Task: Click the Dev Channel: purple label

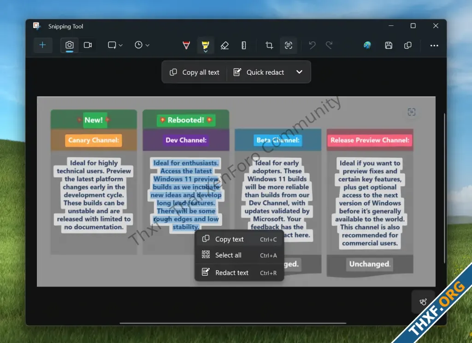Action: pyautogui.click(x=186, y=140)
